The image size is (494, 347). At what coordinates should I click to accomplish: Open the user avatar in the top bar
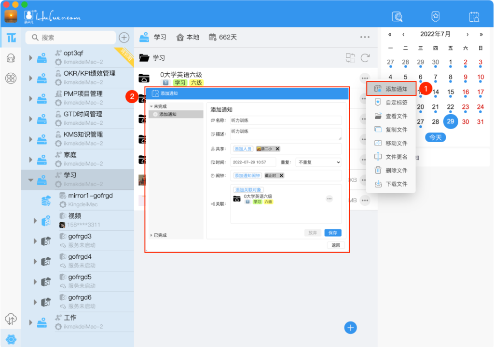point(11,16)
